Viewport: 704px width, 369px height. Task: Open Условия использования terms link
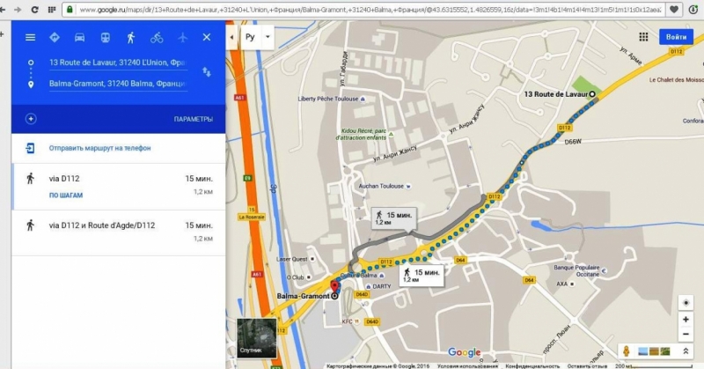[x=467, y=366]
